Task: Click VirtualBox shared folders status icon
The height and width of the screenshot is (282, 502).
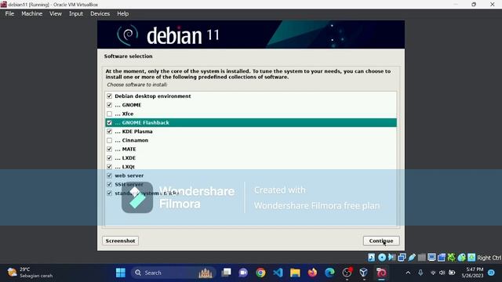Action: [x=422, y=258]
